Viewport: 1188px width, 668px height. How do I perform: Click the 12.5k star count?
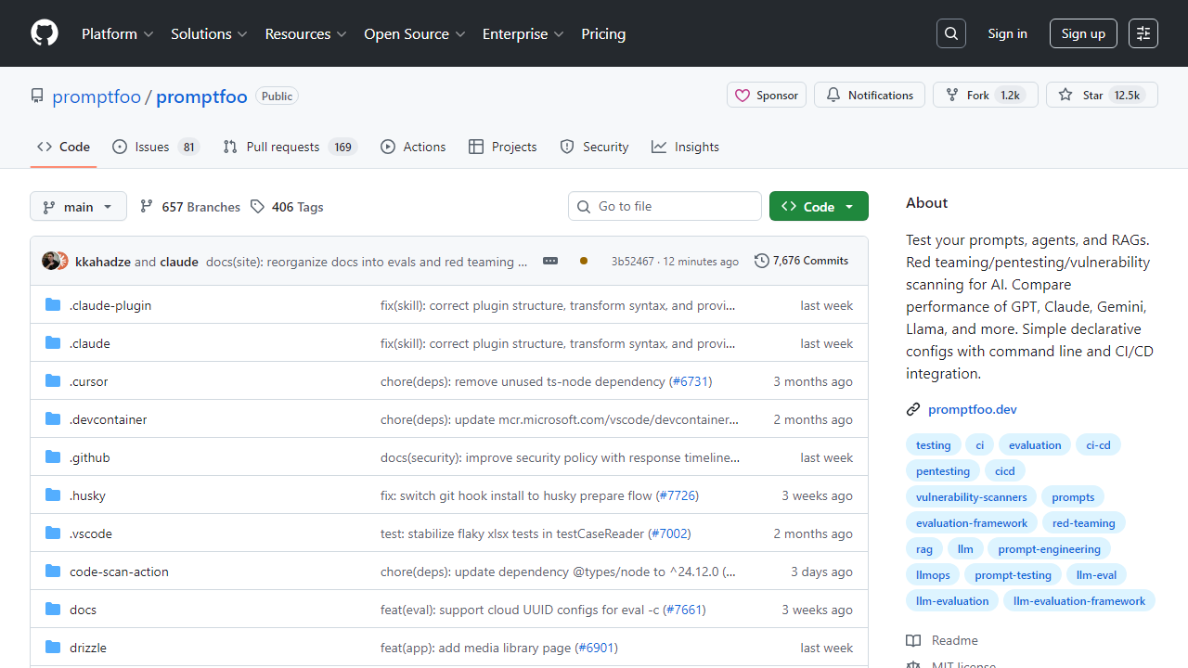1127,95
